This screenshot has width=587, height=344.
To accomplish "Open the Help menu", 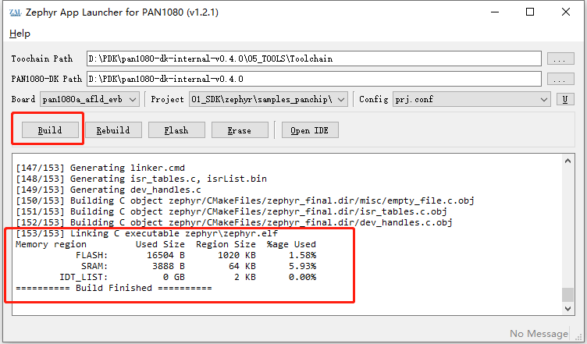I will coord(20,34).
